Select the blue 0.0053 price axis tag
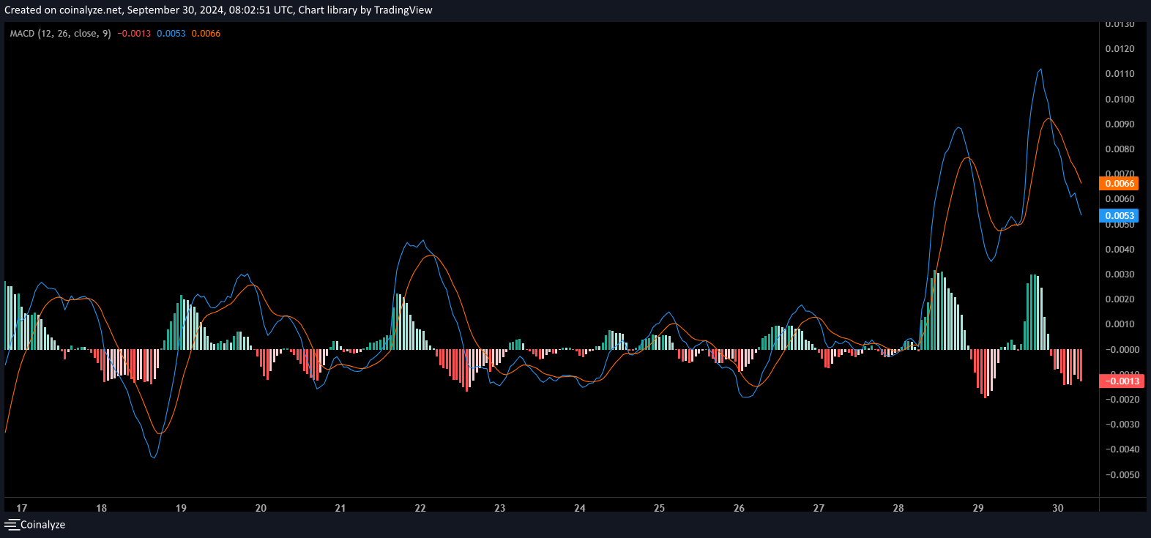 pyautogui.click(x=1119, y=216)
